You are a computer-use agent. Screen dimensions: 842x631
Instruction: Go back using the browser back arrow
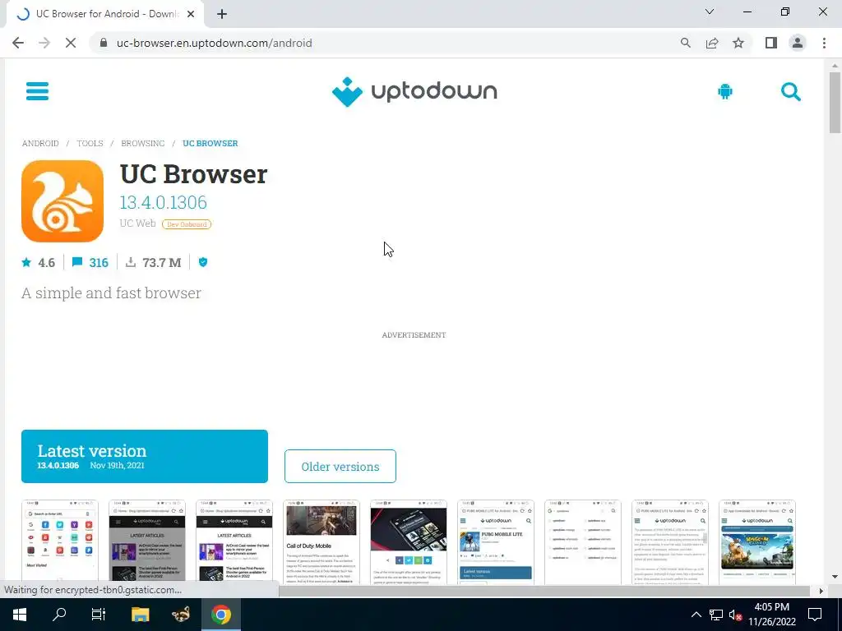click(x=18, y=43)
